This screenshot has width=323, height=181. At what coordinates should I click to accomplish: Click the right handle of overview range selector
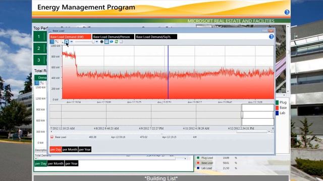coord(274,115)
